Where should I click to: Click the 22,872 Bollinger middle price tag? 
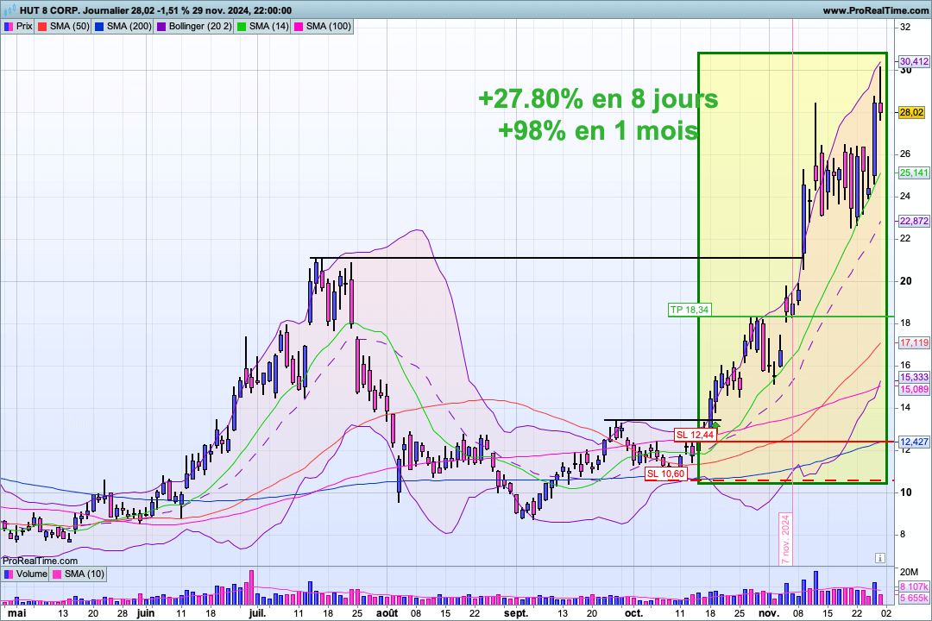point(914,221)
